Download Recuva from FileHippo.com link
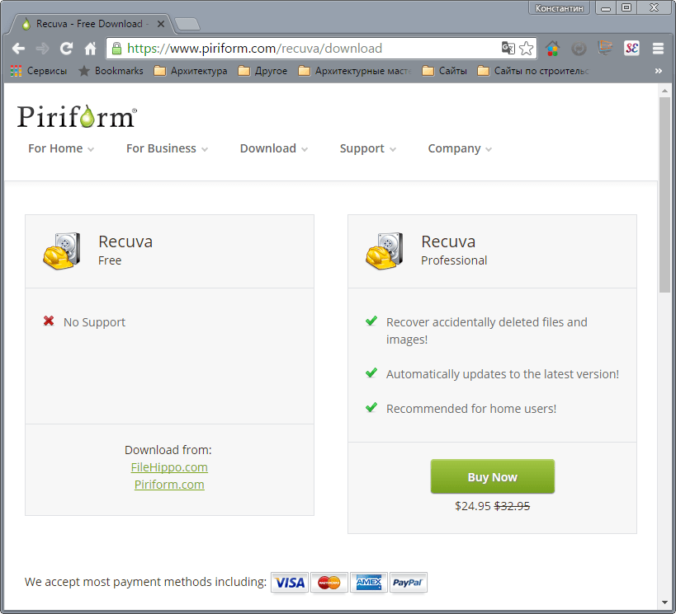The width and height of the screenshot is (676, 614). point(169,467)
